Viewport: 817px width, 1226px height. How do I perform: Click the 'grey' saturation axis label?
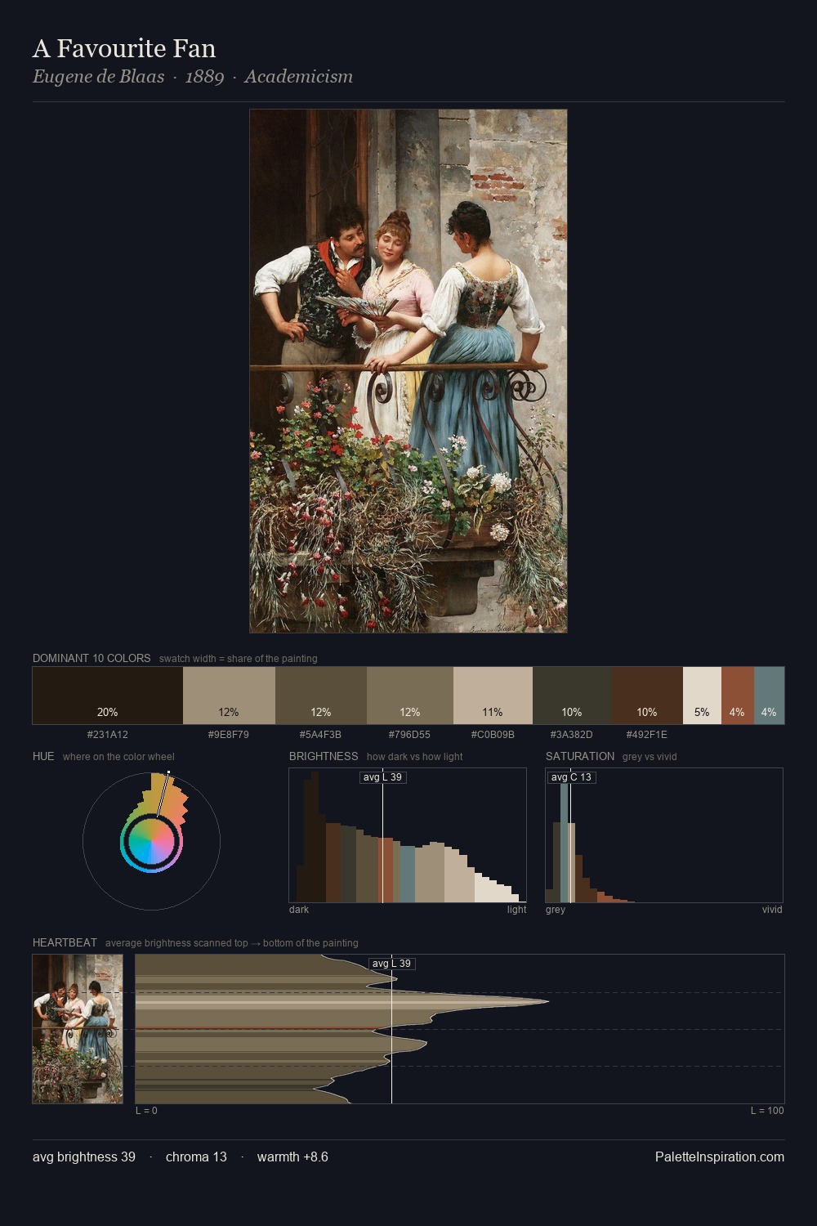pyautogui.click(x=556, y=910)
